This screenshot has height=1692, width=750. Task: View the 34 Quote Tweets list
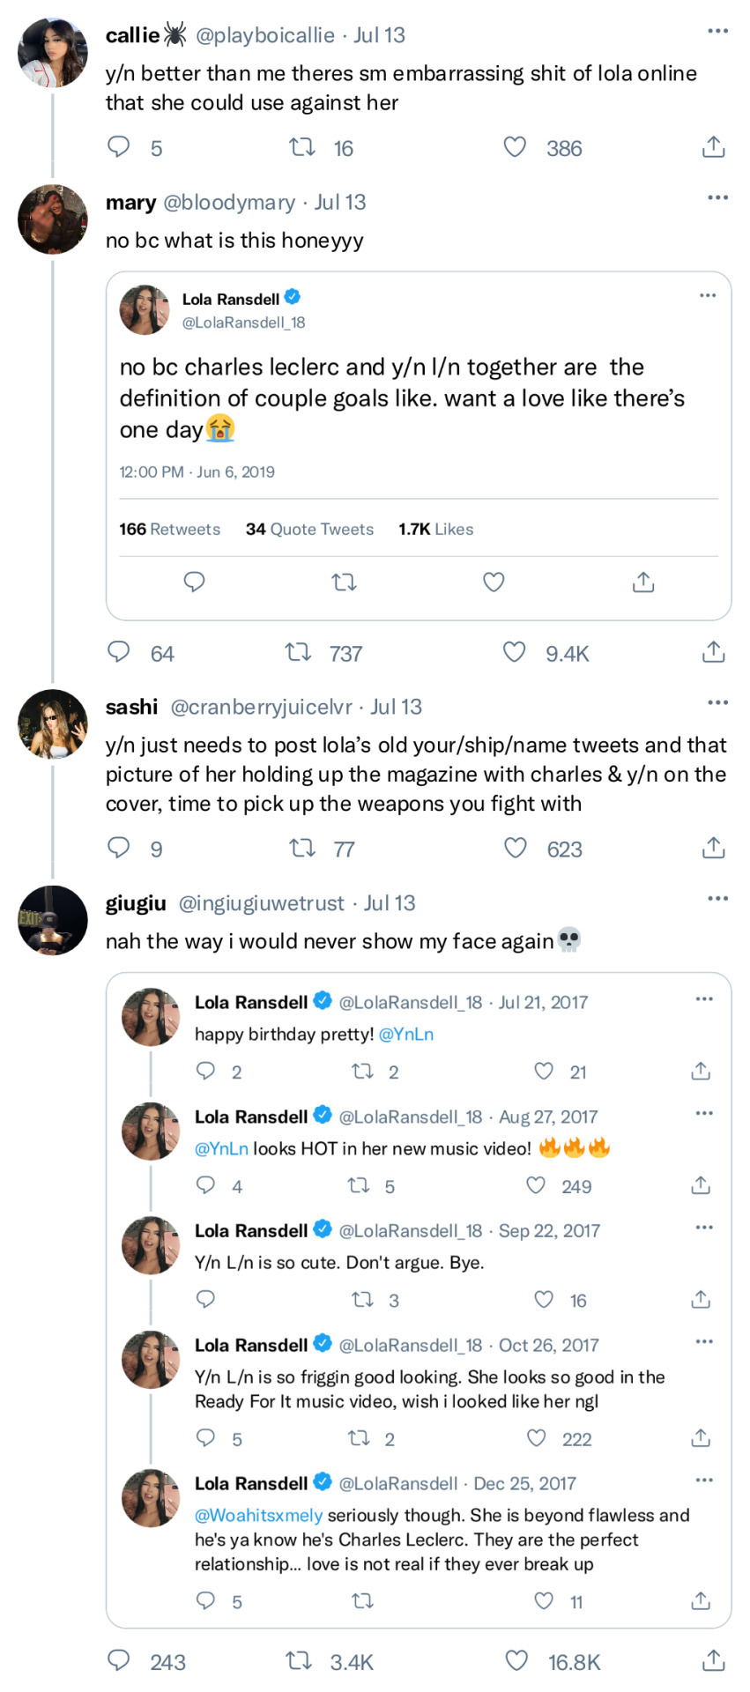[x=309, y=529]
